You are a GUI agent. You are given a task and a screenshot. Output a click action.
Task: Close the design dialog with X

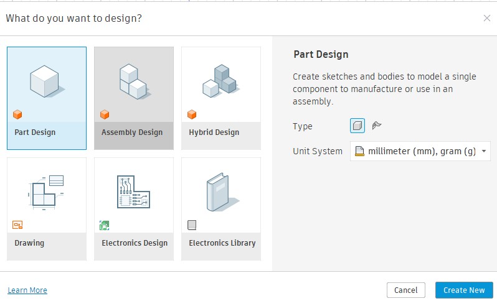point(487,18)
